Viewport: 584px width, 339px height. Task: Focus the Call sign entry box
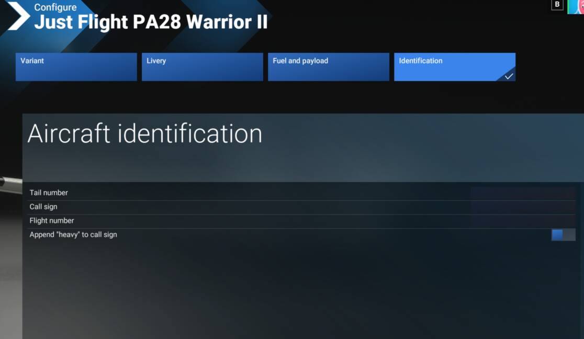[522, 207]
